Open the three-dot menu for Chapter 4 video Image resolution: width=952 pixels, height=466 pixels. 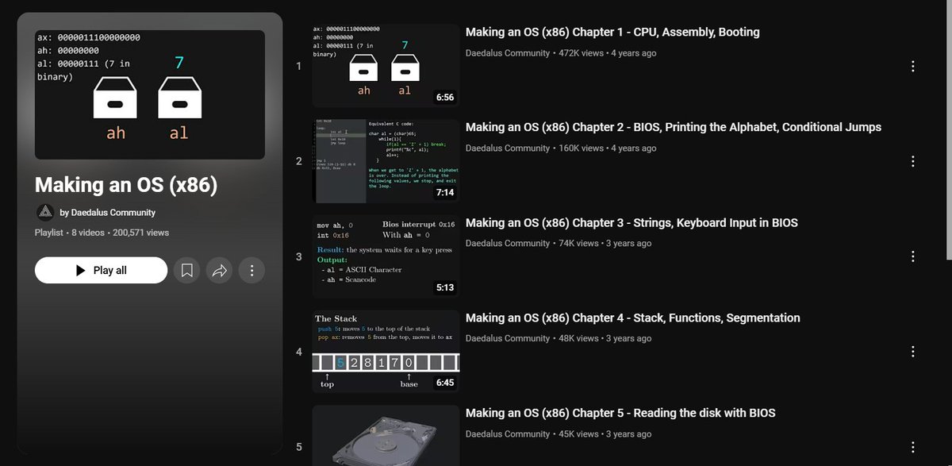tap(913, 351)
